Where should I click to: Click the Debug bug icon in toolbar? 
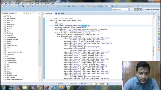coord(64,6)
